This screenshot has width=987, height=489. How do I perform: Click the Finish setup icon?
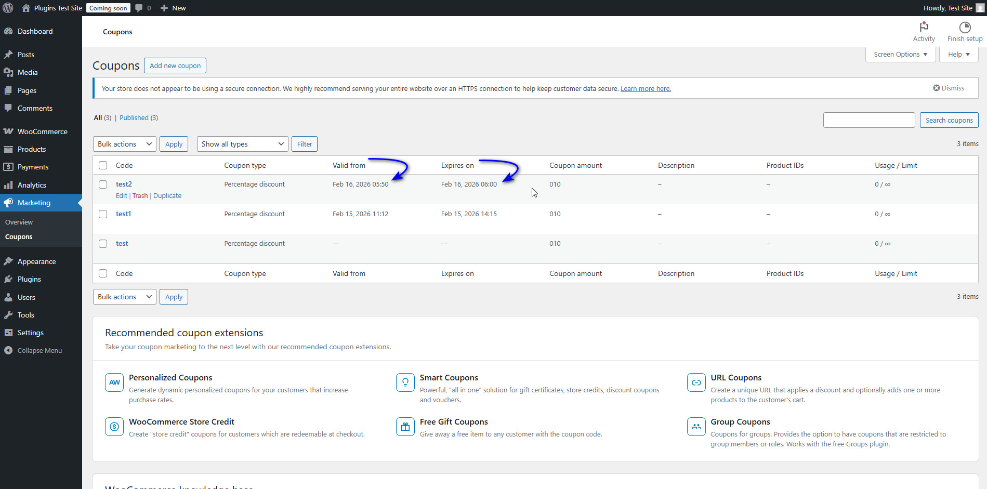(x=965, y=27)
